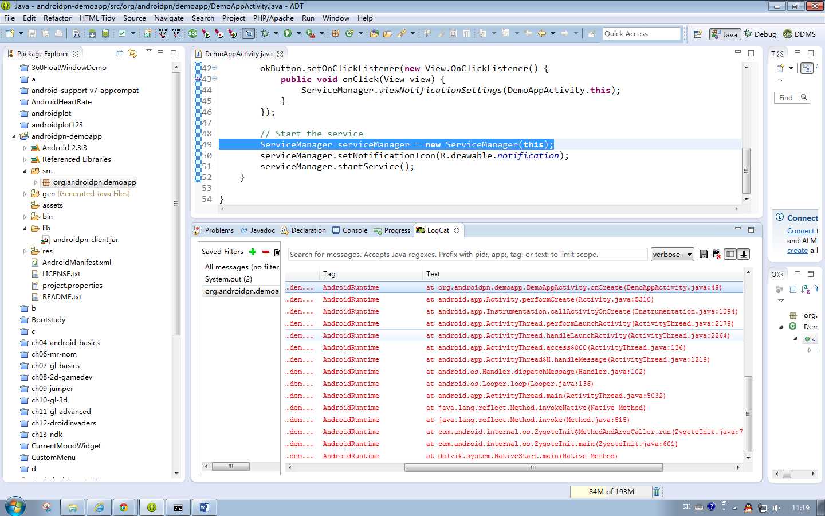Collapse the src folder
Viewport: 825px width, 516px height.
click(x=25, y=171)
